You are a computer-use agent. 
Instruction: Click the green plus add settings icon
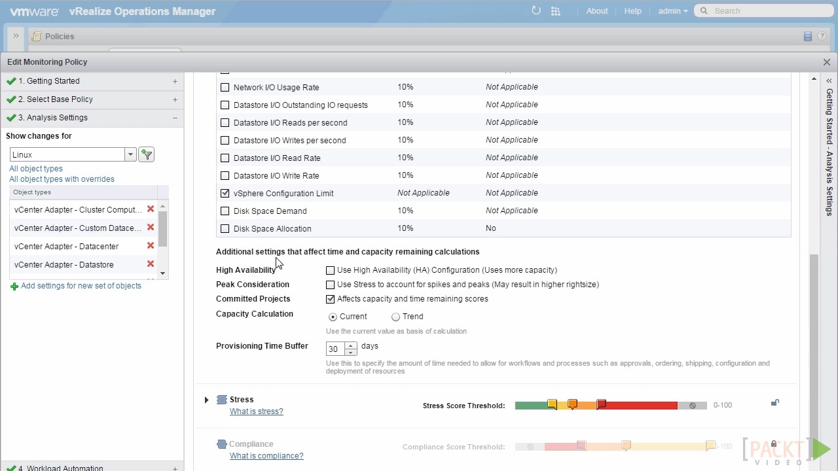click(x=14, y=286)
